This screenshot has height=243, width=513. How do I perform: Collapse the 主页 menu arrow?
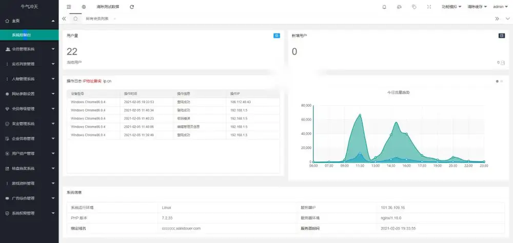tap(53, 21)
